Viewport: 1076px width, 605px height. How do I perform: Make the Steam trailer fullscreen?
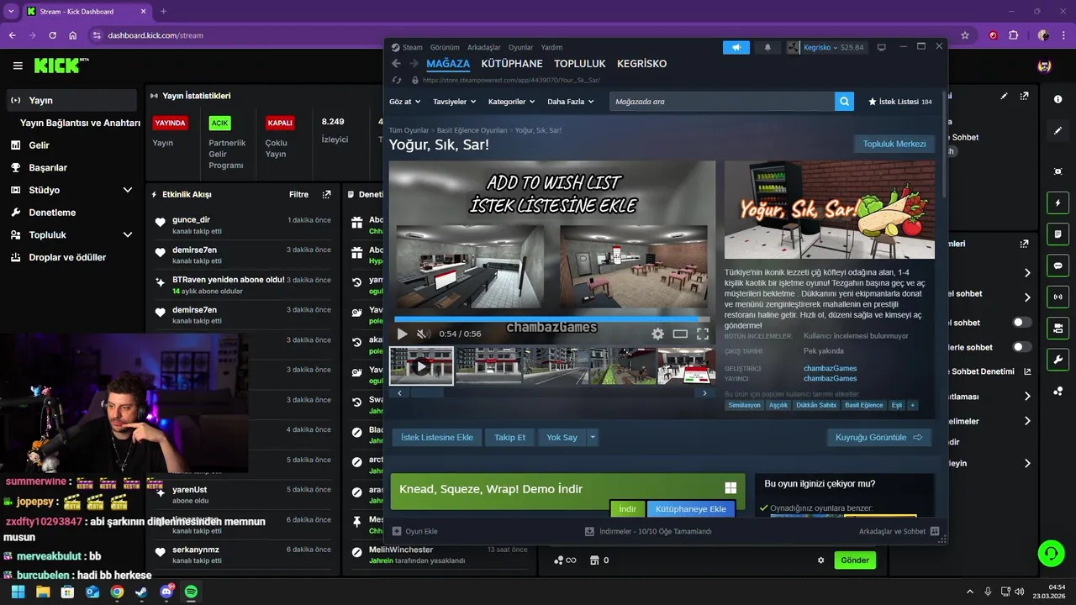click(x=703, y=334)
